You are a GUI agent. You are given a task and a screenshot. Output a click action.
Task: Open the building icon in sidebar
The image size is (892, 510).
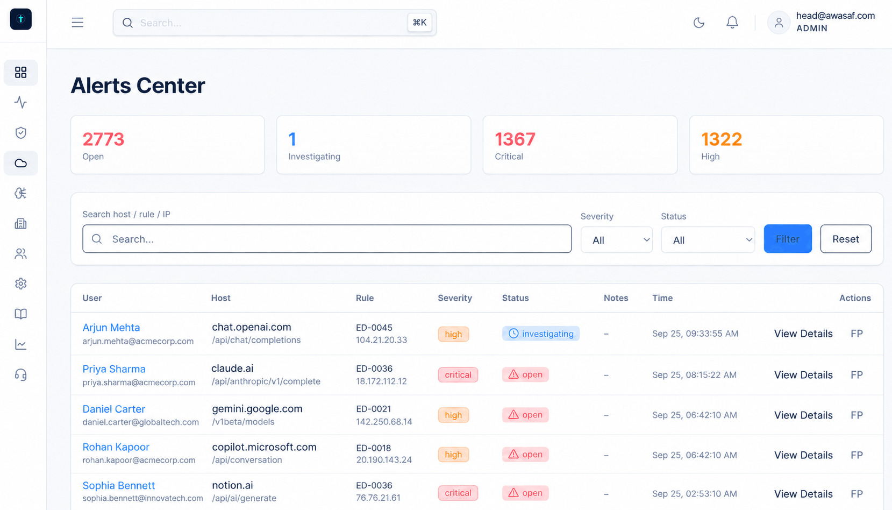pyautogui.click(x=21, y=223)
